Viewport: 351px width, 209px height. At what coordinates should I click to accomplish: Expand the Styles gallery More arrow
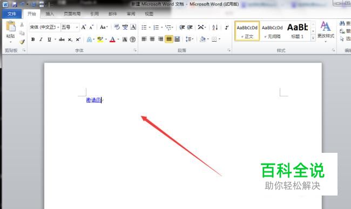(x=313, y=38)
